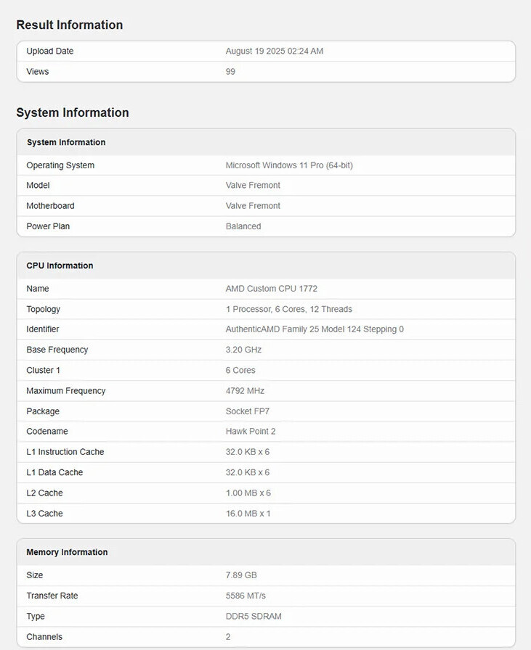531x650 pixels.
Task: Click the Maximum Frequency value 4792 MHz
Action: pyautogui.click(x=245, y=391)
